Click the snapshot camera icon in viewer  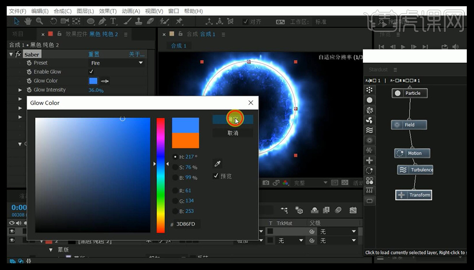click(x=265, y=183)
